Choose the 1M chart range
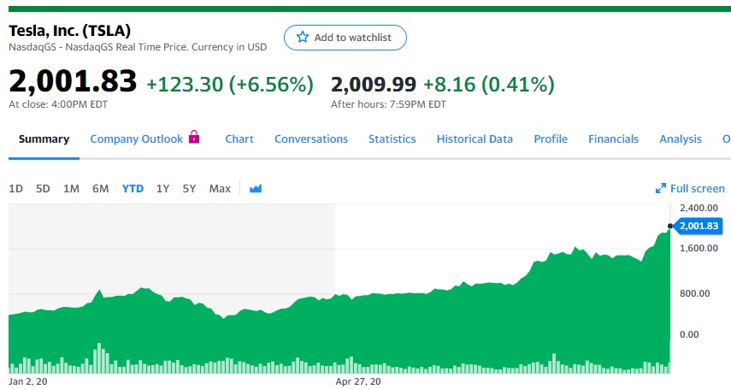731x389 pixels. [x=71, y=188]
